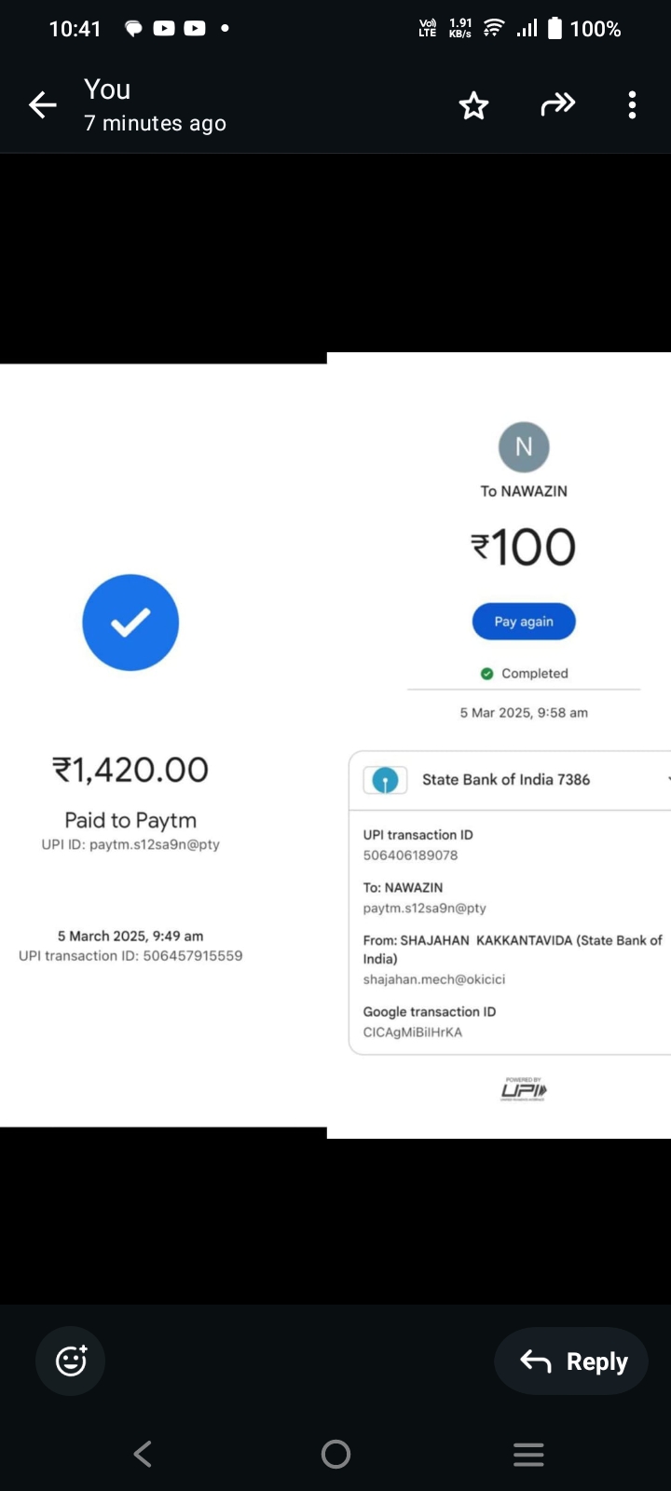Open the three-dot more options menu

(x=632, y=105)
